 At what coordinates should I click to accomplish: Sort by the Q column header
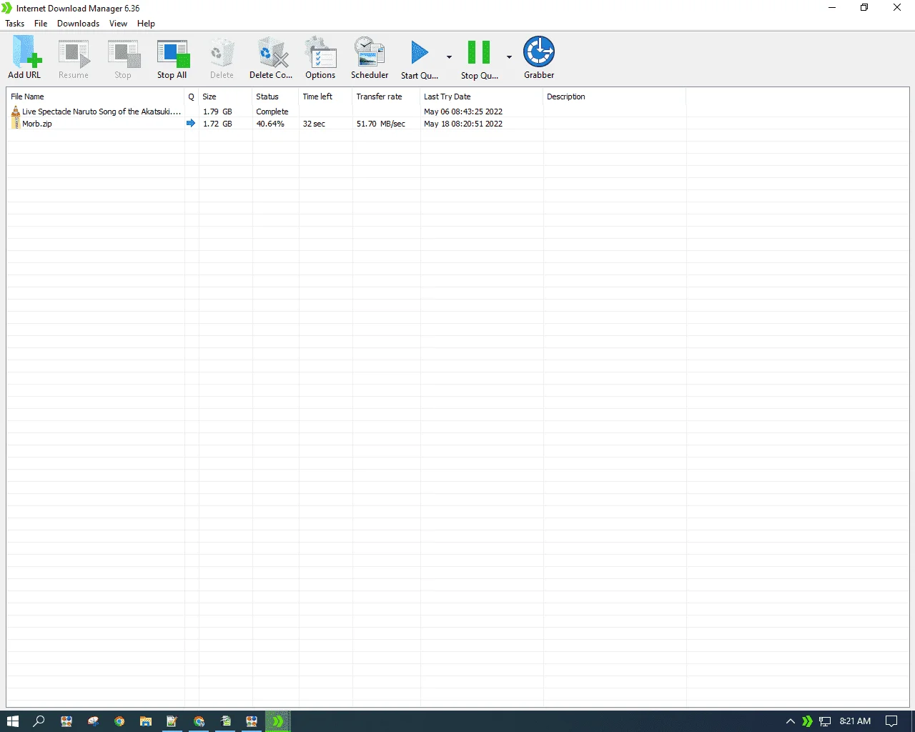[x=192, y=97]
